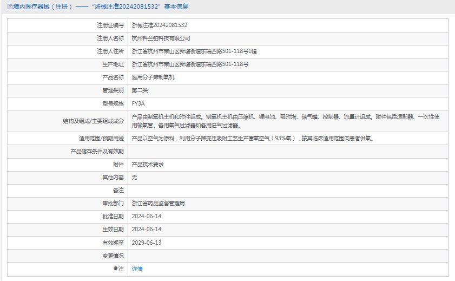
Task: Click the model specification FY3A
Action: tap(139, 103)
